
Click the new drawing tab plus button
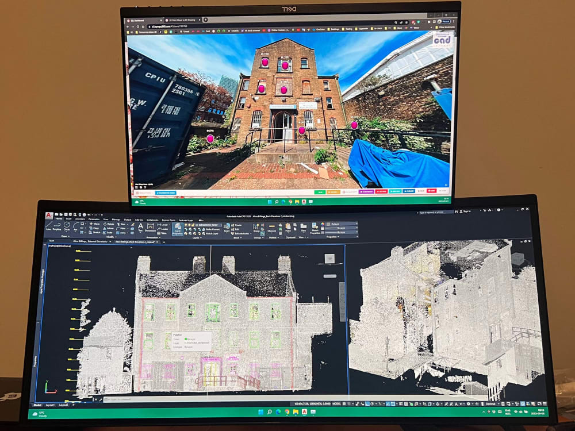(164, 242)
